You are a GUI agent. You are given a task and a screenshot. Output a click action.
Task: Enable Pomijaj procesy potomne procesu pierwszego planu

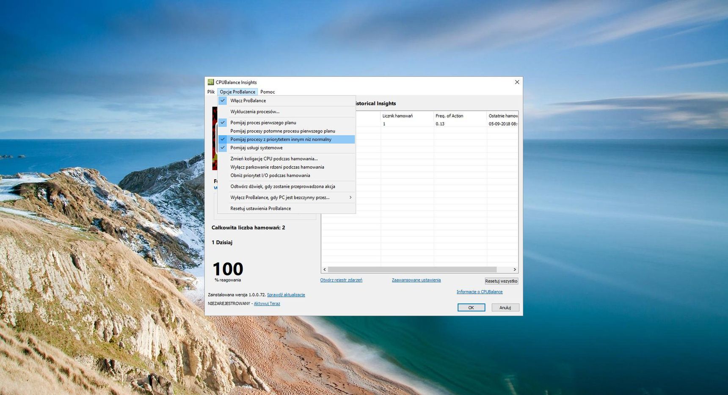click(x=286, y=131)
